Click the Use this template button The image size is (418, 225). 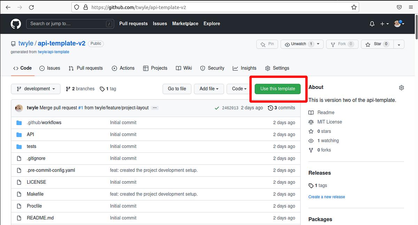click(x=278, y=89)
